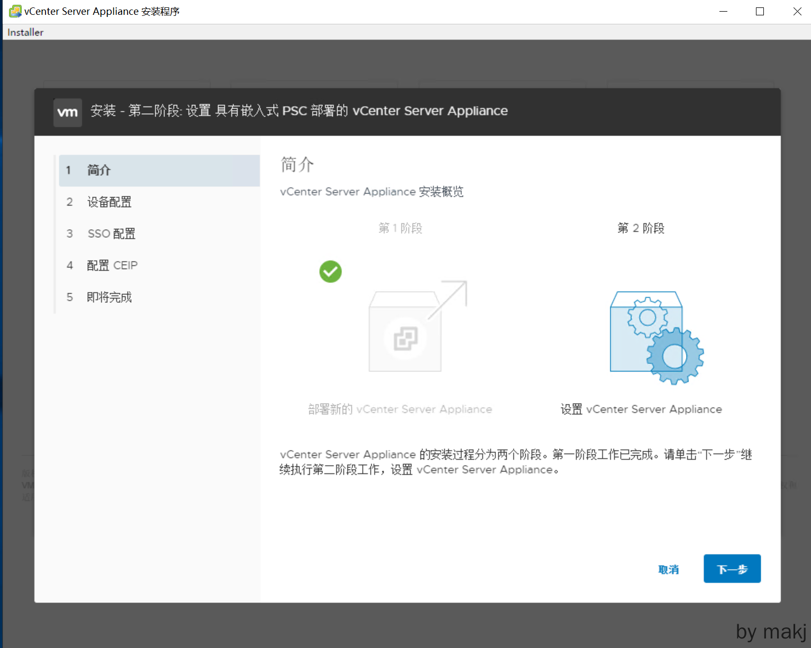Maximize the installer window
The width and height of the screenshot is (811, 648).
tap(760, 12)
